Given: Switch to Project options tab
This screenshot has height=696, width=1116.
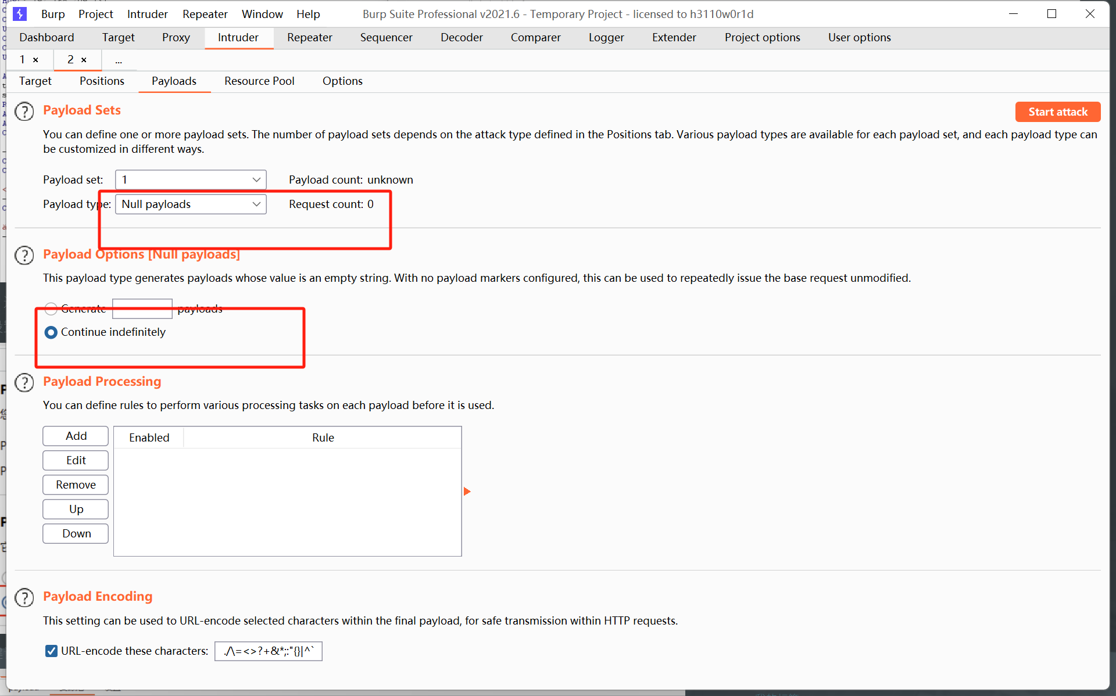Looking at the screenshot, I should 763,37.
